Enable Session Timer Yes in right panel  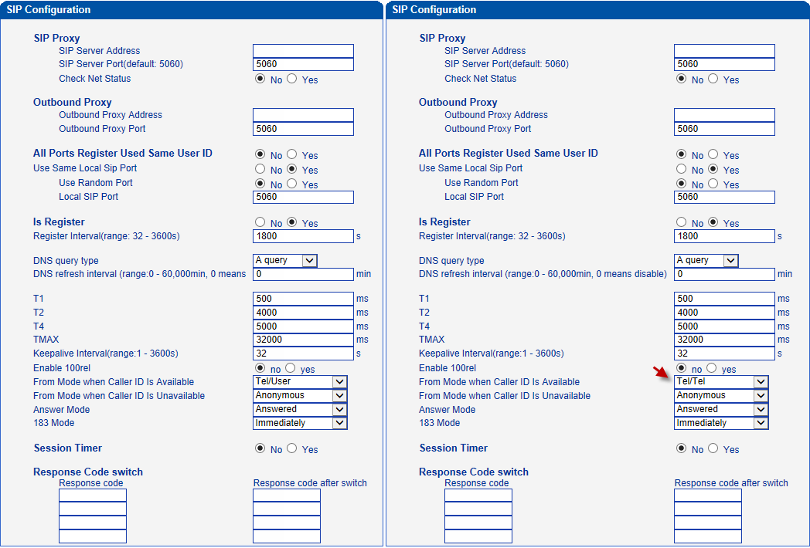pyautogui.click(x=713, y=448)
